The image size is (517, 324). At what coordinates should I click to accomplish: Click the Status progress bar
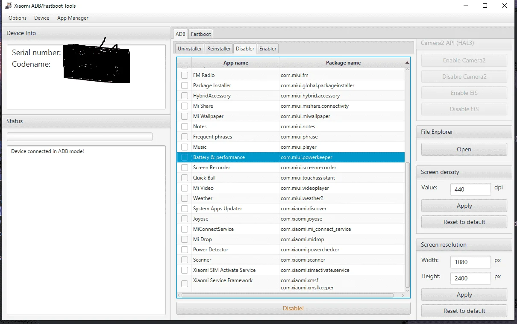[x=79, y=137]
